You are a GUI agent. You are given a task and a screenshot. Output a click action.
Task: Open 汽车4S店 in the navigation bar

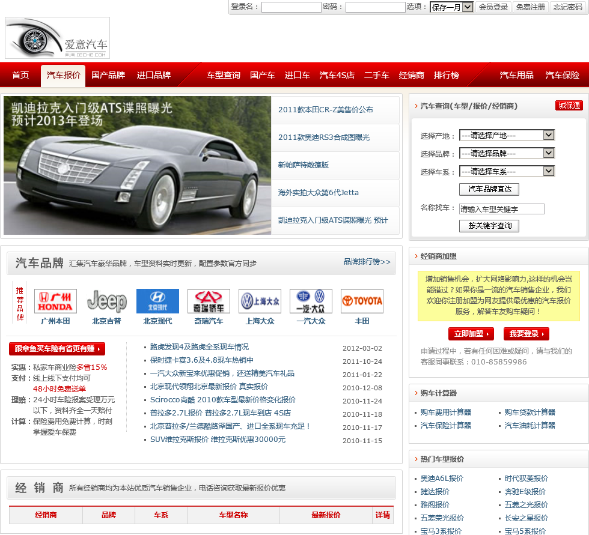click(x=337, y=75)
